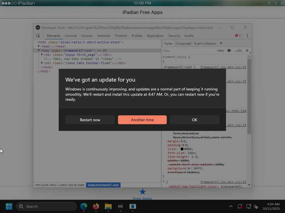Expand the popup first_page div node
The width and height of the screenshot is (285, 213).
pos(42,55)
